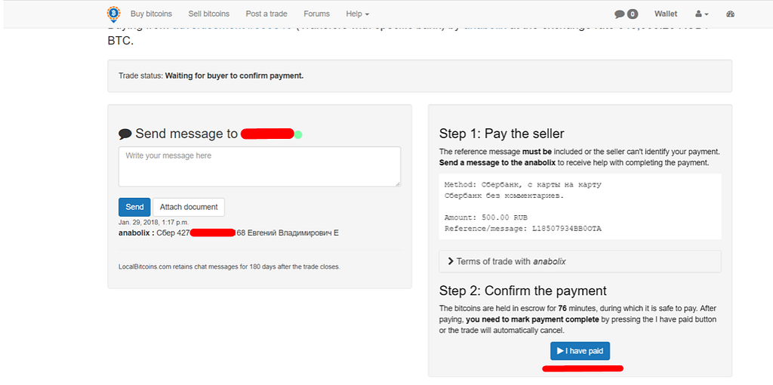773x385 pixels.
Task: Click the notification count badge
Action: [x=633, y=14]
